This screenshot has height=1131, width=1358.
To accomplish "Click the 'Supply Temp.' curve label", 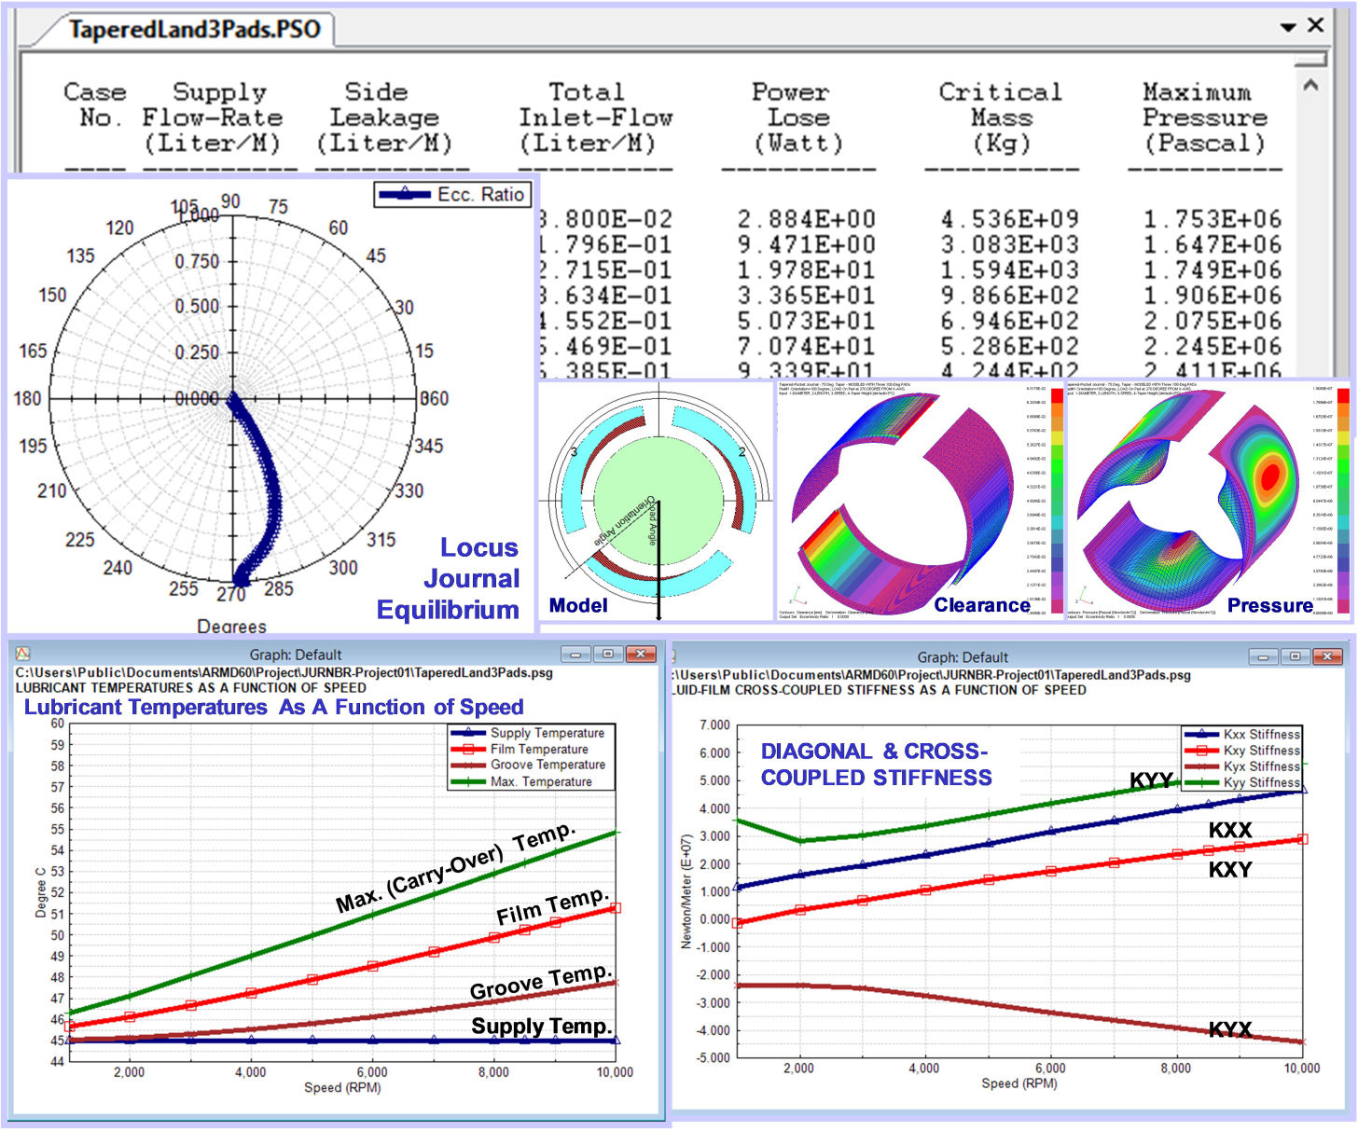I will (542, 1027).
